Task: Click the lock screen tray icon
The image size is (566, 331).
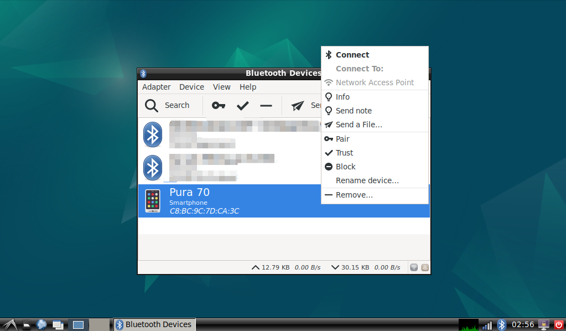Action: pyautogui.click(x=544, y=325)
